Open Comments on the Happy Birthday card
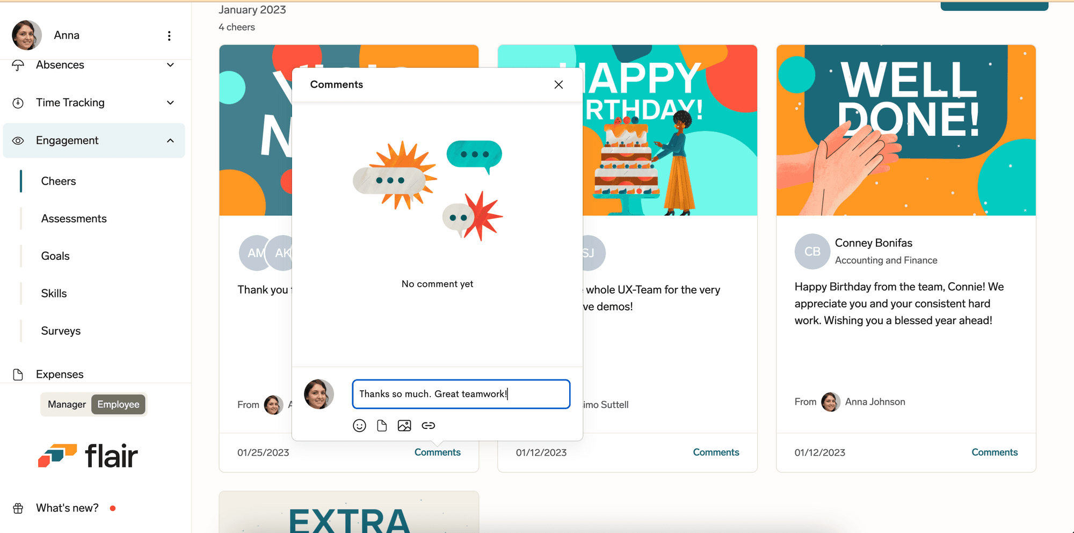The height and width of the screenshot is (533, 1074). [x=716, y=452]
